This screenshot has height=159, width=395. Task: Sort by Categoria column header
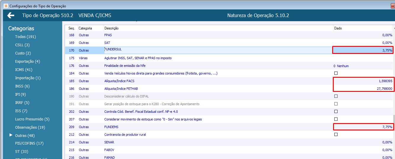[90, 28]
